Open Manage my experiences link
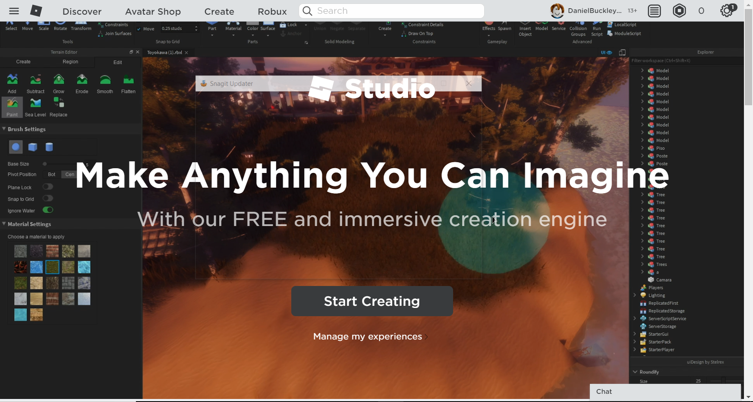753x402 pixels. 371,336
